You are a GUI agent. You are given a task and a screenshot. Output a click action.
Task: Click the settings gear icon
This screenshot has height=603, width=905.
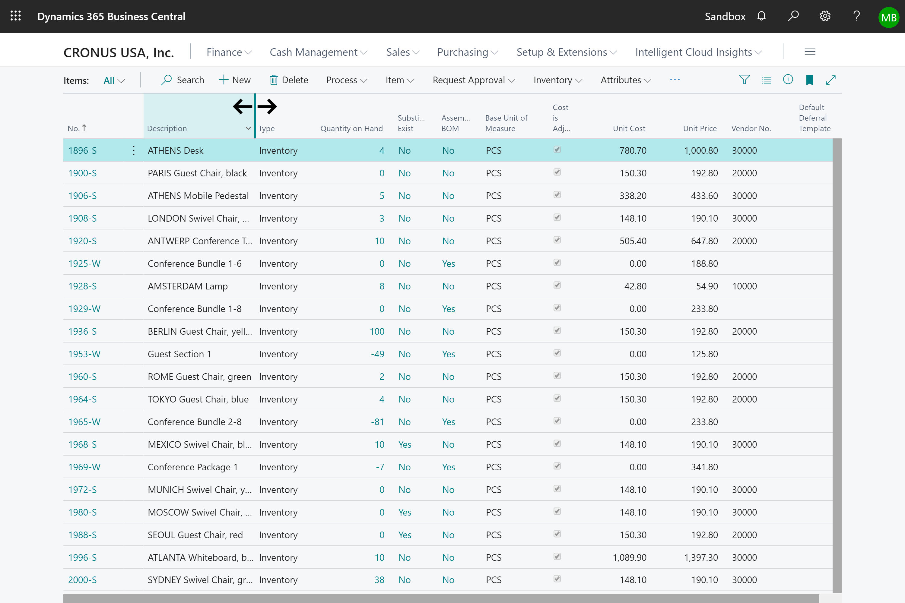coord(824,16)
